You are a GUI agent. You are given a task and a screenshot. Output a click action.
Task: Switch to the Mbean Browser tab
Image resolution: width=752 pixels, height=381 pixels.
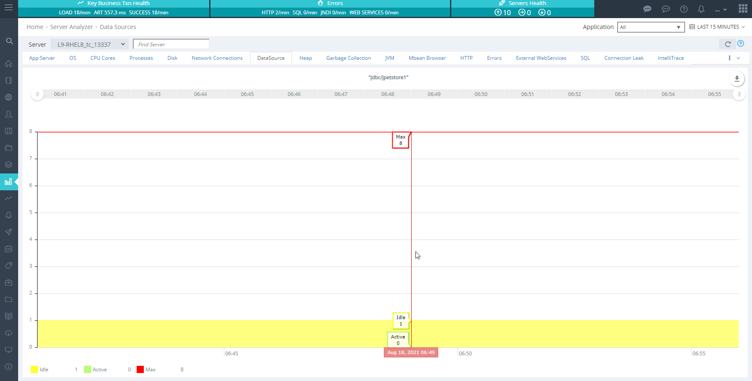pos(427,58)
